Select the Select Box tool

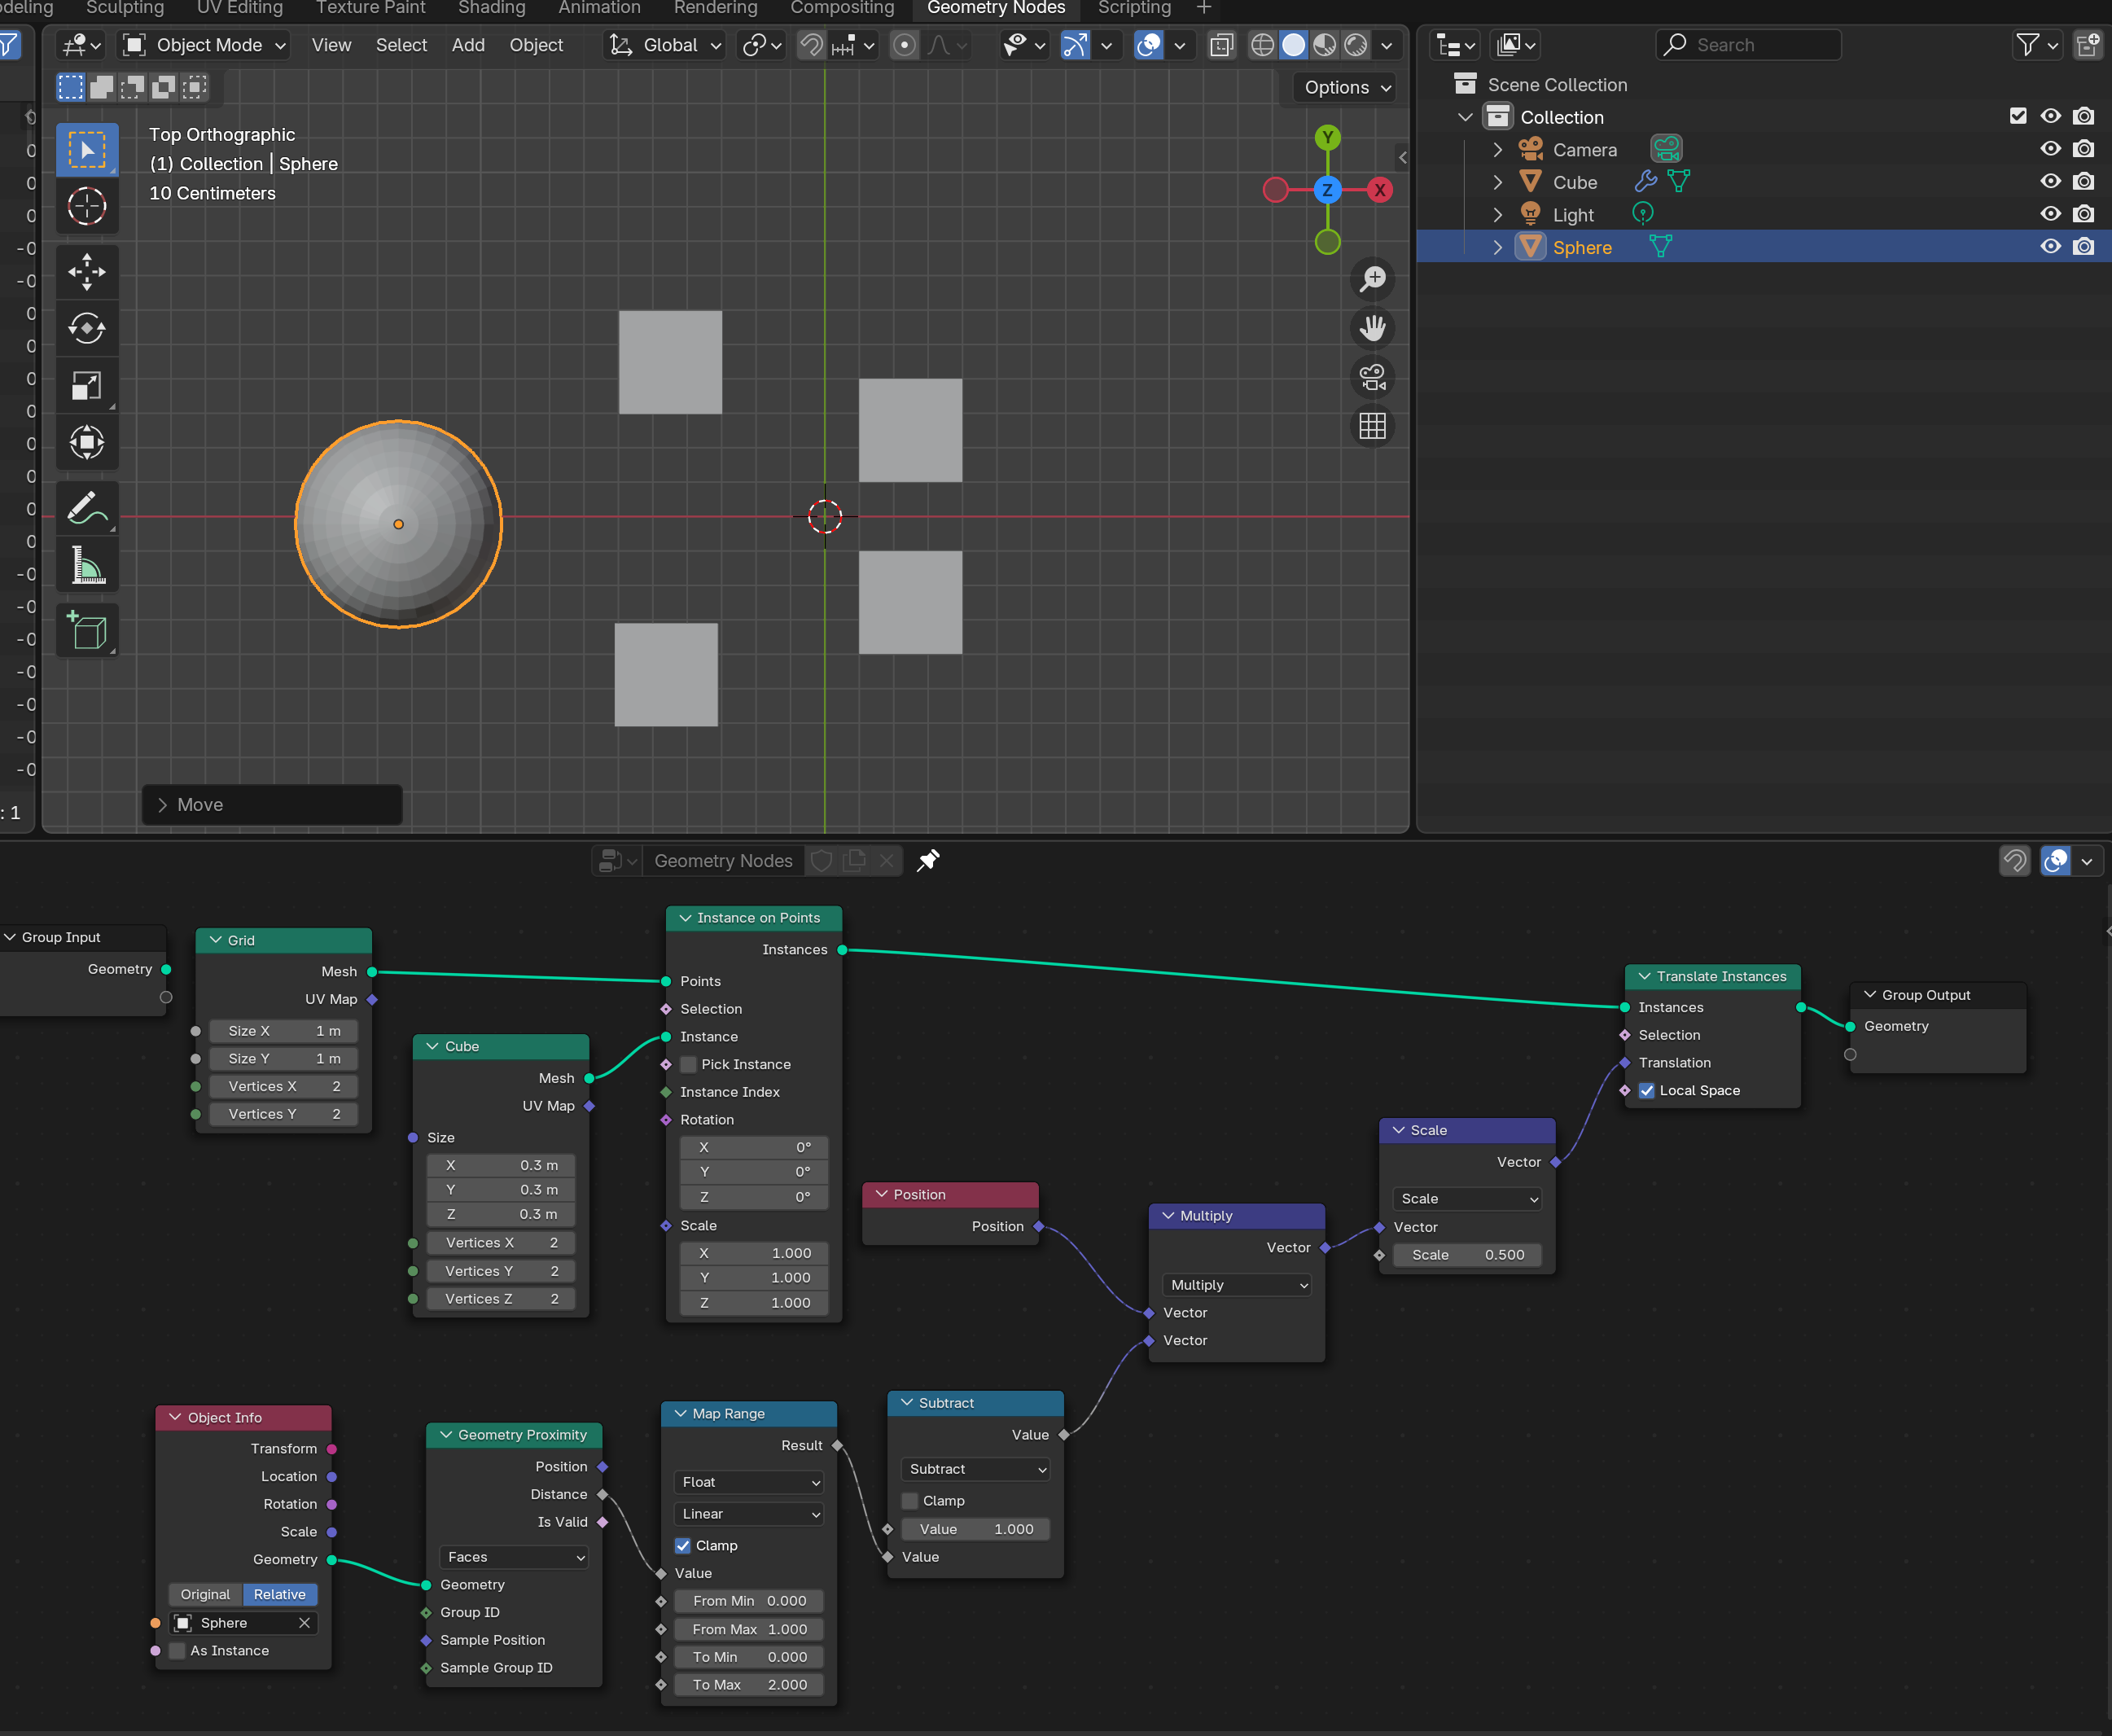[87, 150]
